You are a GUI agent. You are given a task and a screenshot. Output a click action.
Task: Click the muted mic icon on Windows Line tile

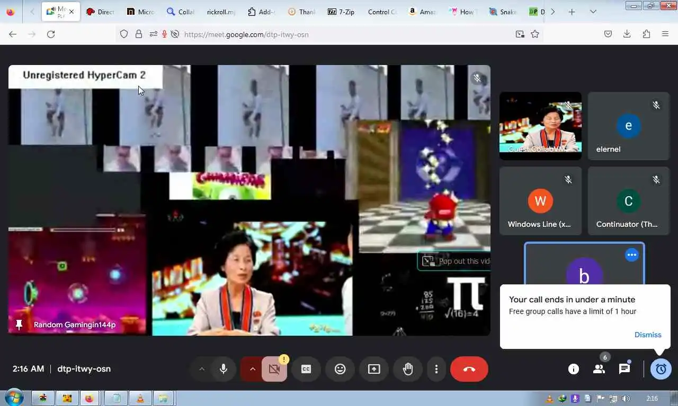pos(568,180)
